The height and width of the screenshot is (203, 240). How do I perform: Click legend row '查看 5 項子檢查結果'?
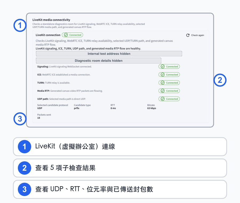tap(120, 168)
